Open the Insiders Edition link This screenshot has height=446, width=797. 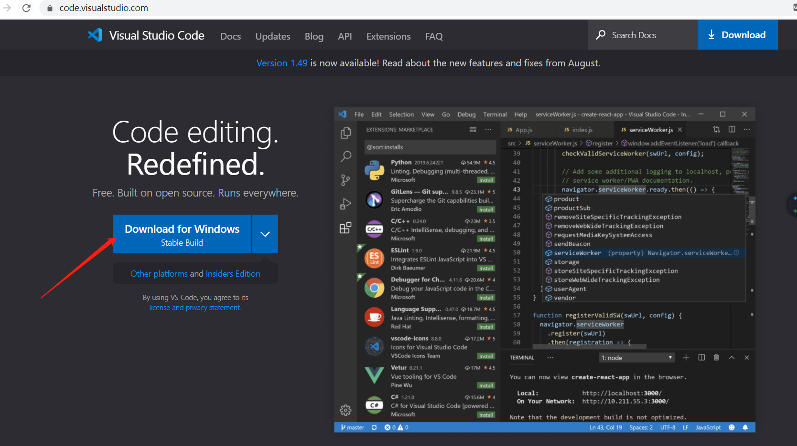[233, 274]
